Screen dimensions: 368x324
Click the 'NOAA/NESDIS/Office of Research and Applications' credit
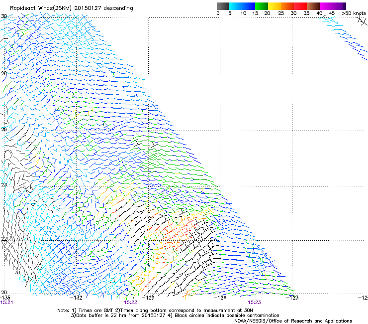pos(293,321)
